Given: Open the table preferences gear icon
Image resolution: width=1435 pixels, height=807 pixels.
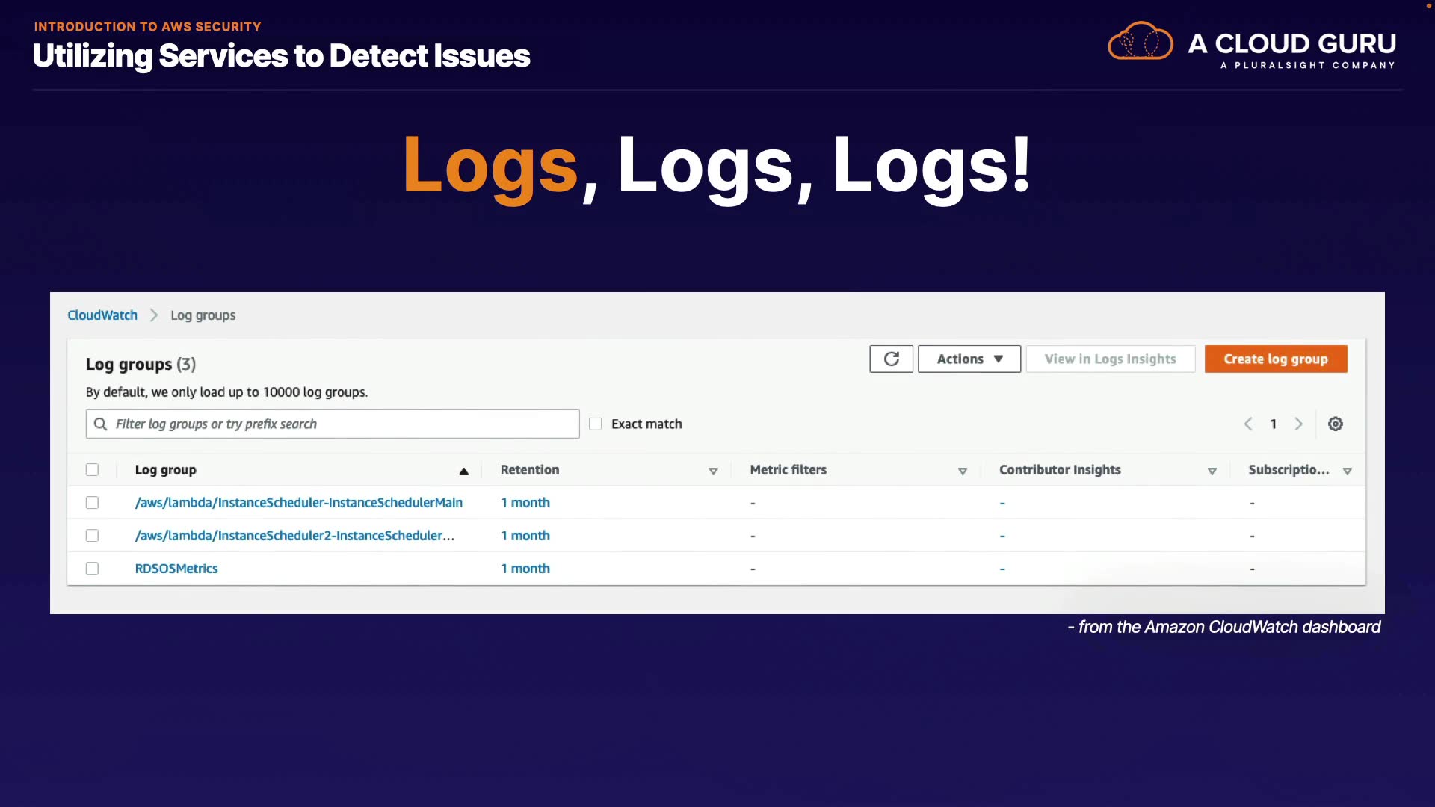Looking at the screenshot, I should (x=1335, y=424).
